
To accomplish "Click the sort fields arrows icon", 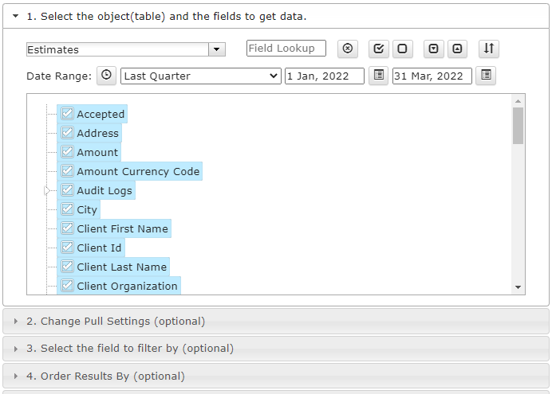I will (489, 49).
